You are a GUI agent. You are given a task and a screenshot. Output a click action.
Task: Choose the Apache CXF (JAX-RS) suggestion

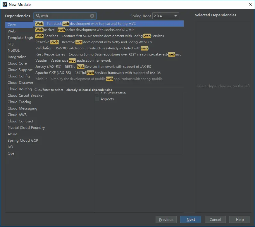[108, 73]
